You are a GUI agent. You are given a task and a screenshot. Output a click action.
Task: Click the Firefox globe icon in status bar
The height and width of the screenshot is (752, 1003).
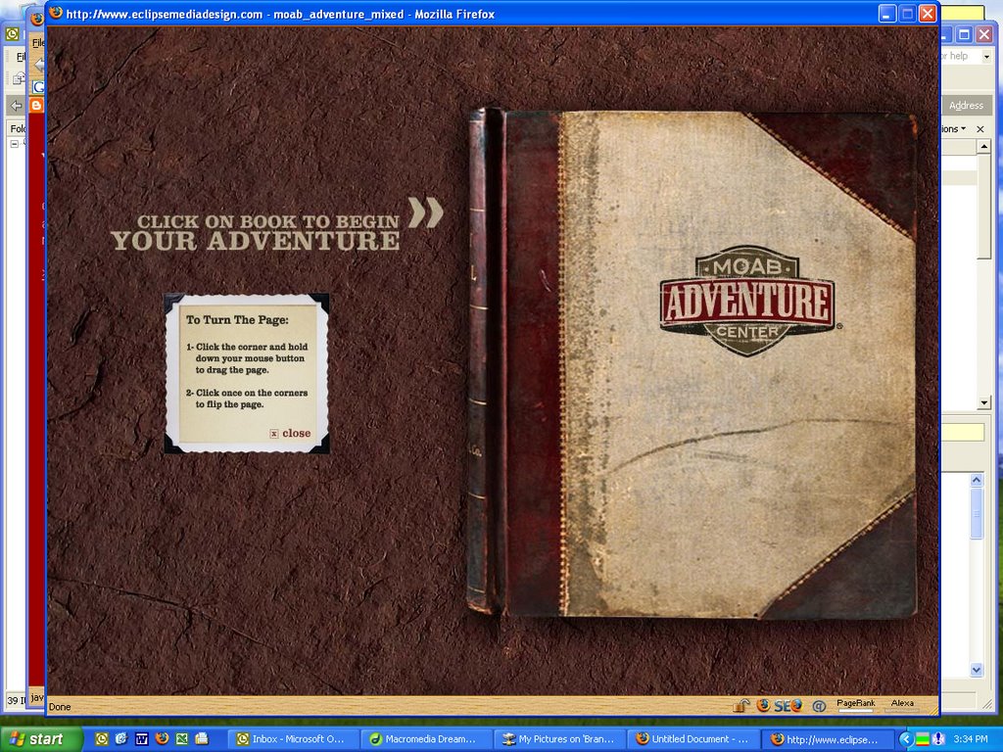click(763, 706)
